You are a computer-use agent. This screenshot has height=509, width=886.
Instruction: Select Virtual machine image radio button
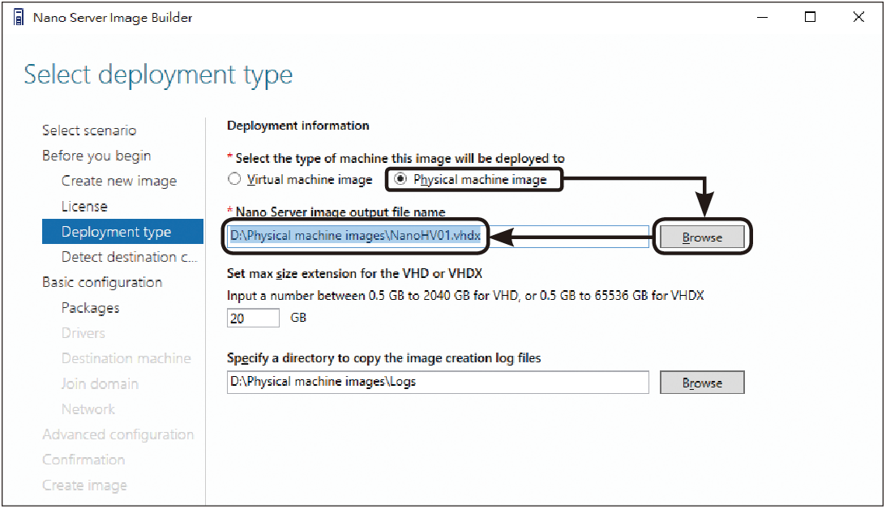[x=234, y=179]
